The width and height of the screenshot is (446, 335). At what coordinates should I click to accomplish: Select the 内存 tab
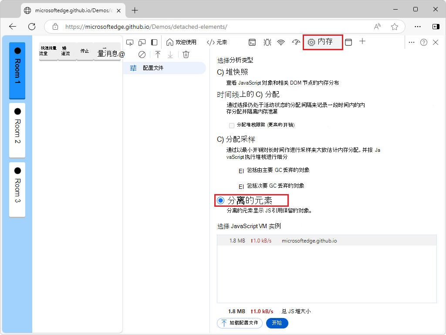[x=323, y=42]
